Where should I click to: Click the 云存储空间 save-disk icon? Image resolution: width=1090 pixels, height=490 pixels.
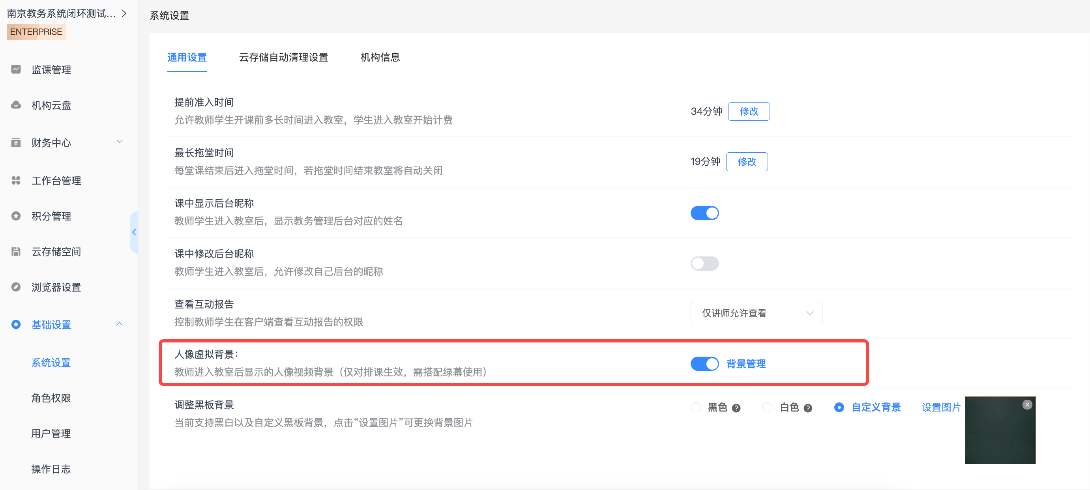pyautogui.click(x=16, y=252)
